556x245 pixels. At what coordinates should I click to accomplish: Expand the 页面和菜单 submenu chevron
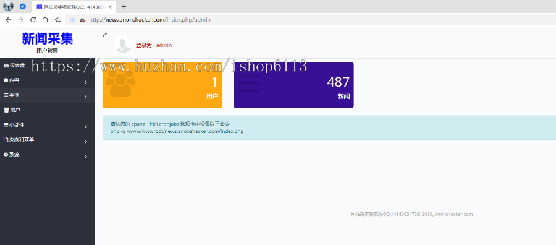[86, 141]
